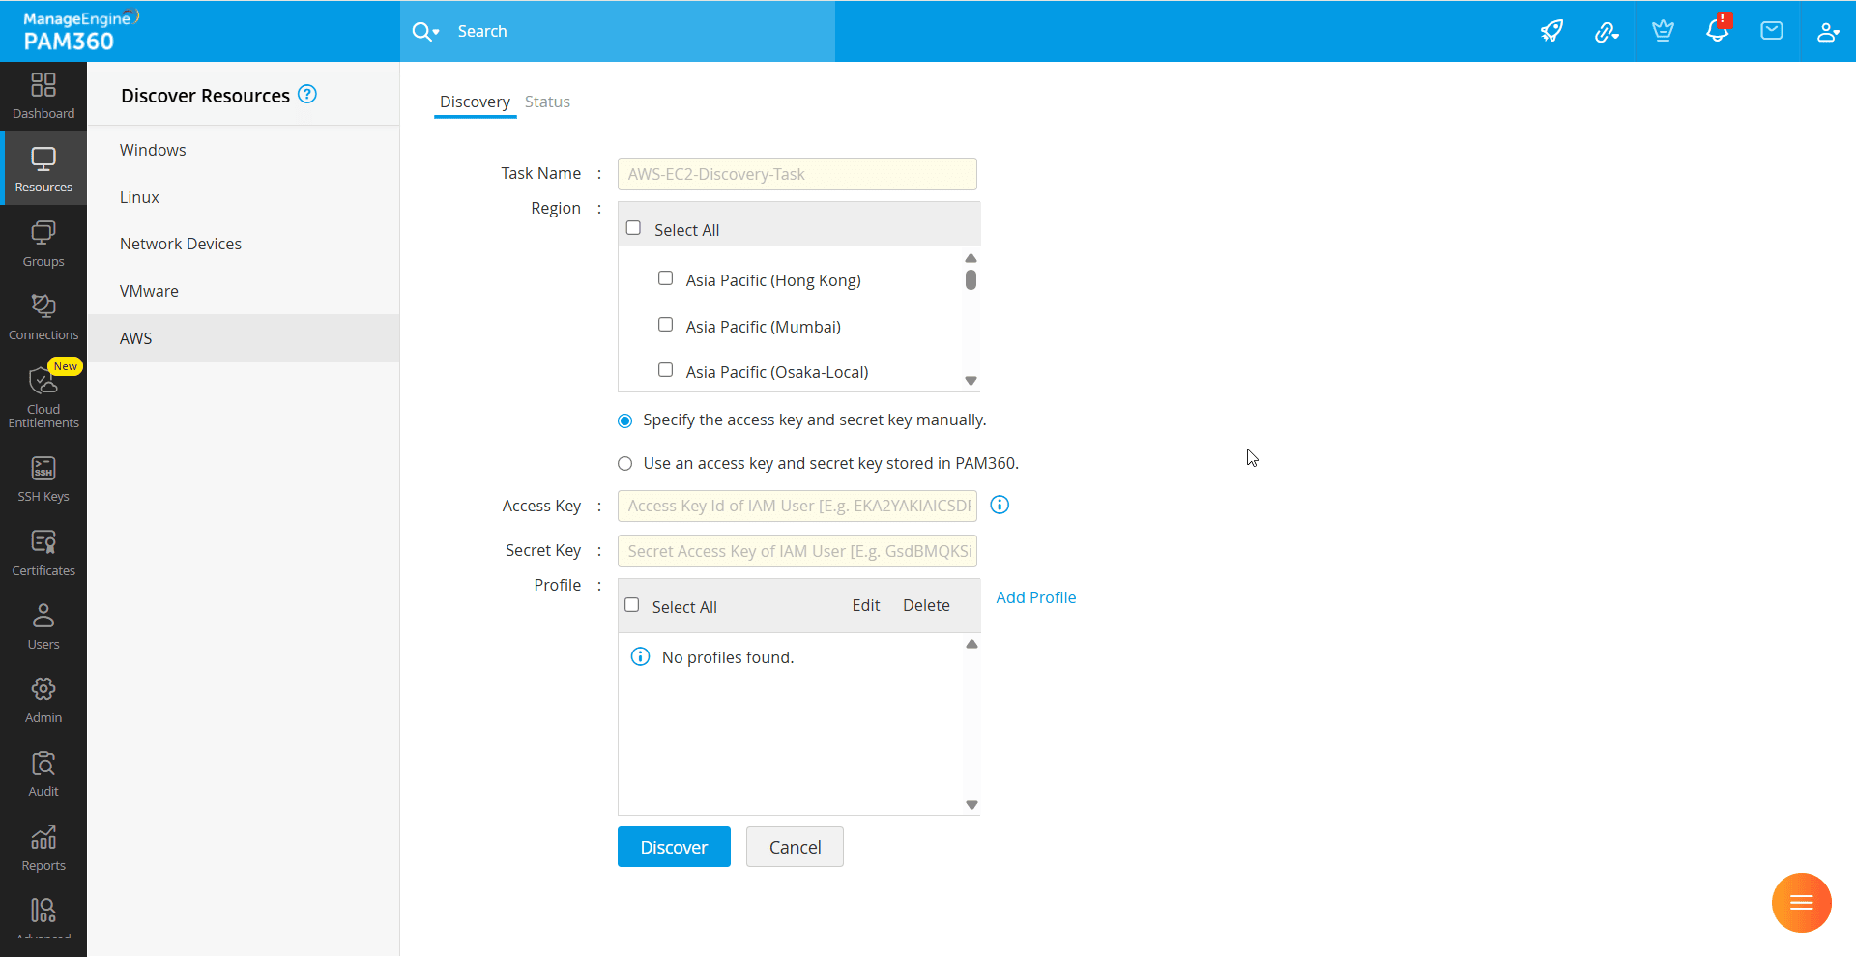Screen dimensions: 1856x957
Task: Select stored access key in PAM360 option
Action: coord(625,464)
